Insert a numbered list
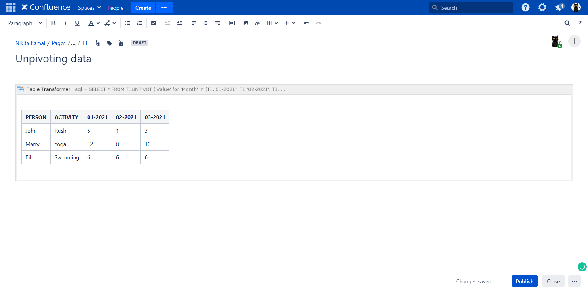Image resolution: width=588 pixels, height=288 pixels. pos(139,23)
